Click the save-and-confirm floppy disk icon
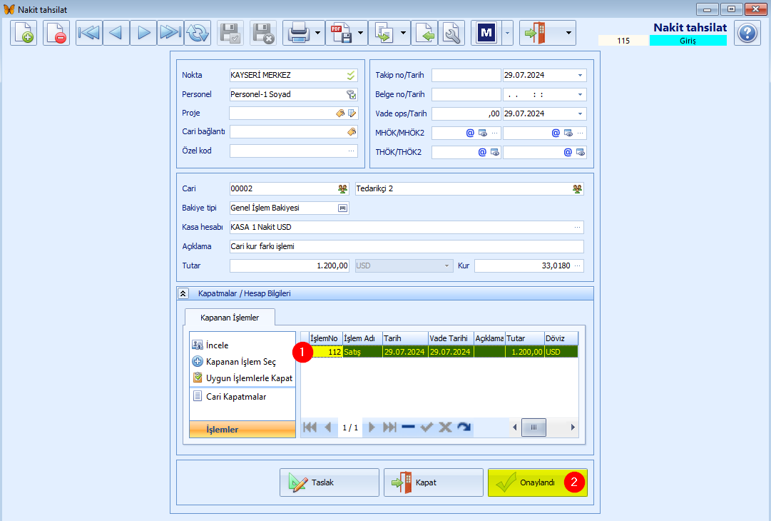This screenshot has height=521, width=771. point(230,33)
